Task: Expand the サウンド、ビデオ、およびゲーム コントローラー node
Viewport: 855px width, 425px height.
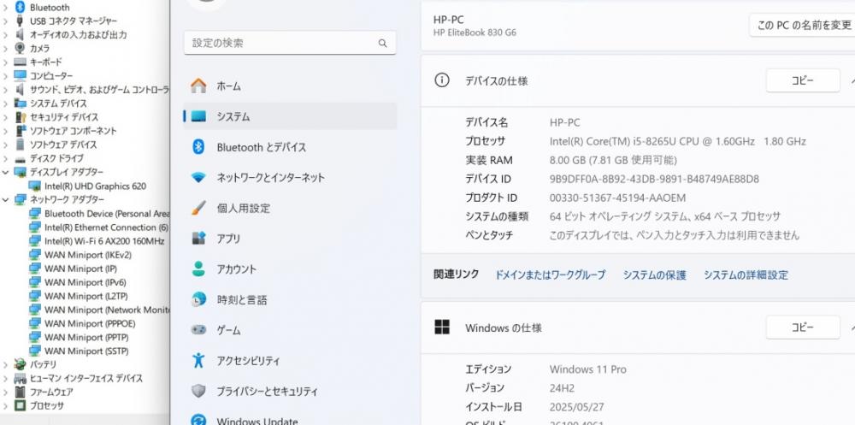Action: pyautogui.click(x=5, y=90)
